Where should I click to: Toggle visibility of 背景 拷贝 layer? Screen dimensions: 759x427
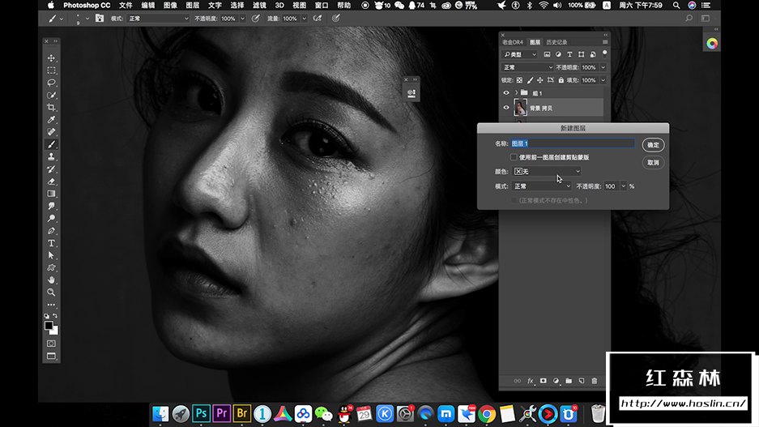point(506,108)
